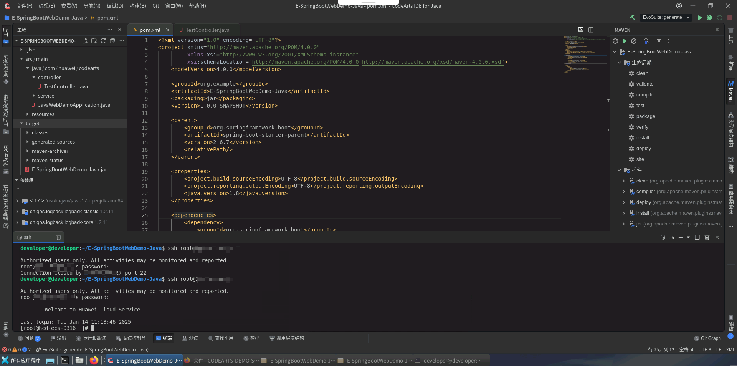Click the red stop icon in the top toolbar

pyautogui.click(x=729, y=17)
